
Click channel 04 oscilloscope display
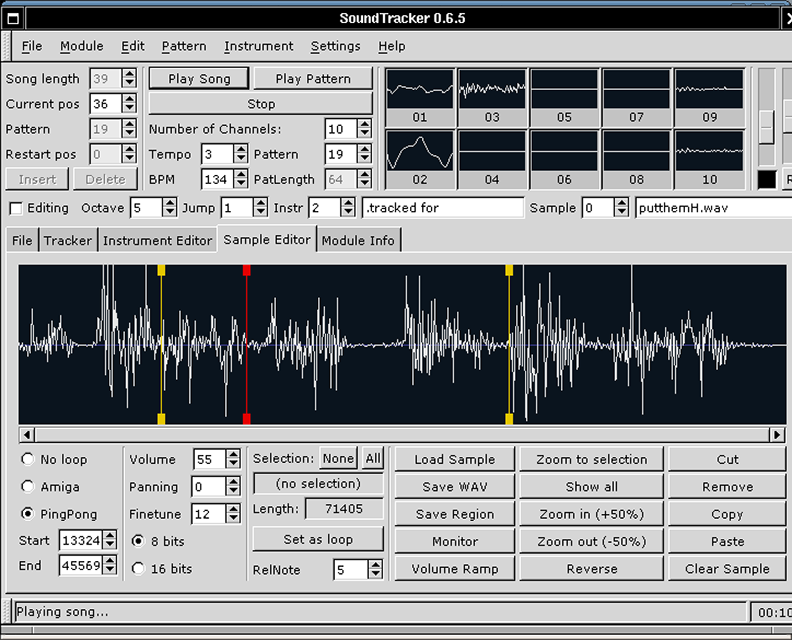coord(492,151)
